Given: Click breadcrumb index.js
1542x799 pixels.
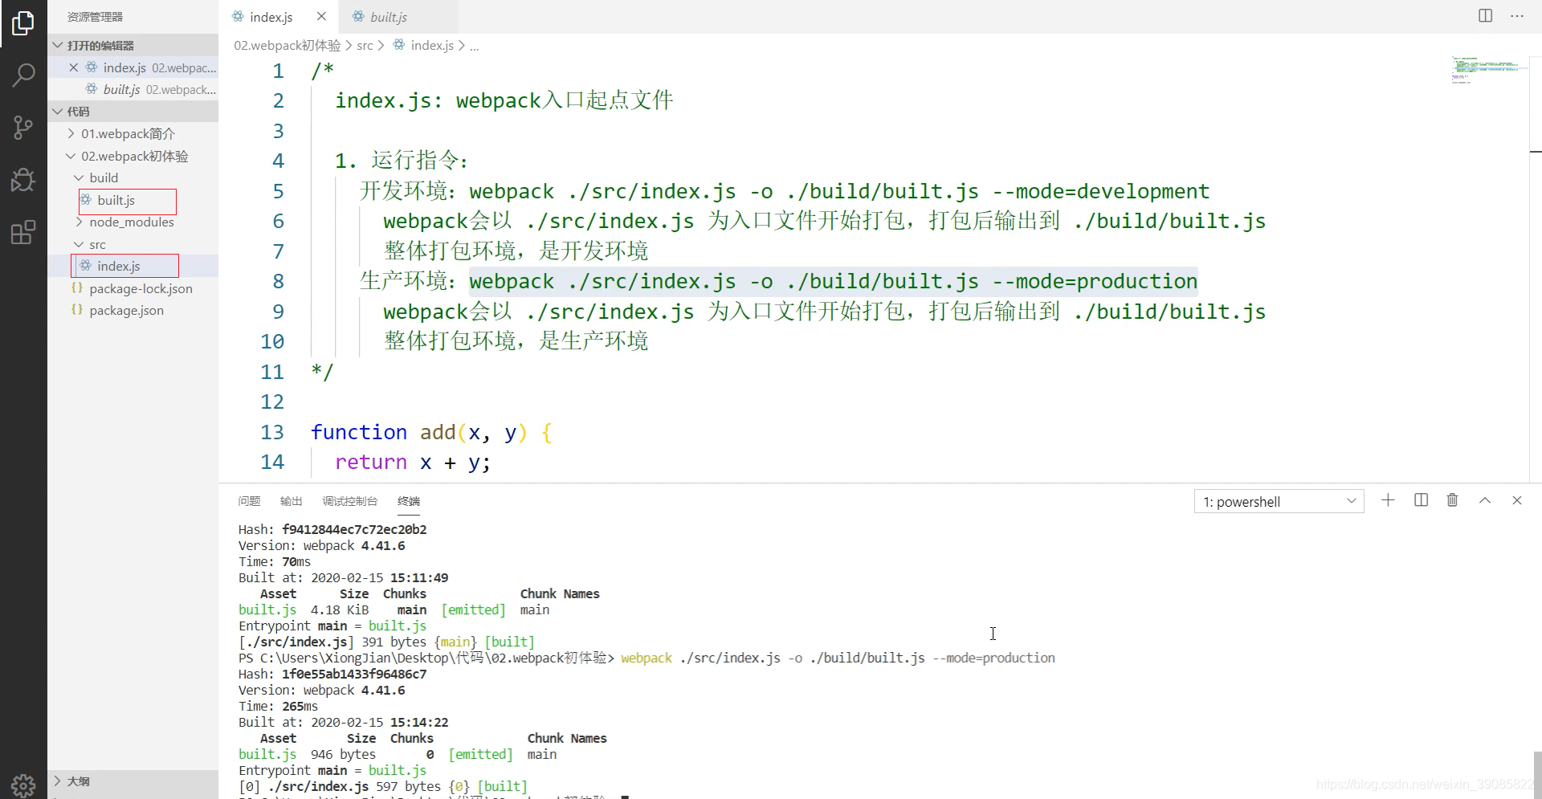Looking at the screenshot, I should pos(423,46).
